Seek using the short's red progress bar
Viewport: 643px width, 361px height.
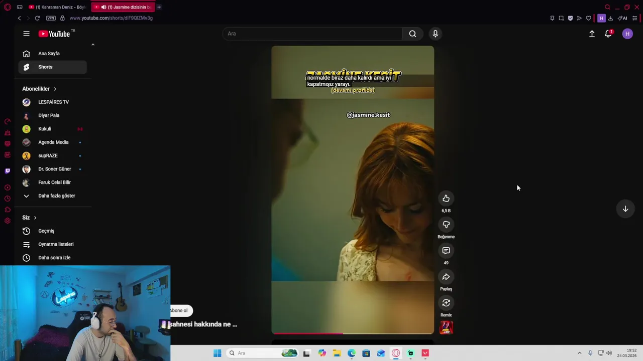pos(353,333)
